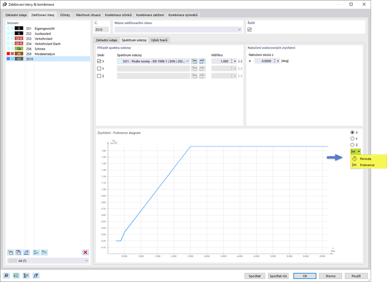
Task: Click the copy load case icon below the list
Action: pos(18,252)
